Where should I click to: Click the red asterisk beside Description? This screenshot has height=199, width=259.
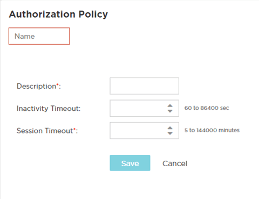pos(58,84)
